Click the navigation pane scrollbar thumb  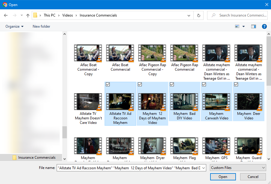pos(64,132)
